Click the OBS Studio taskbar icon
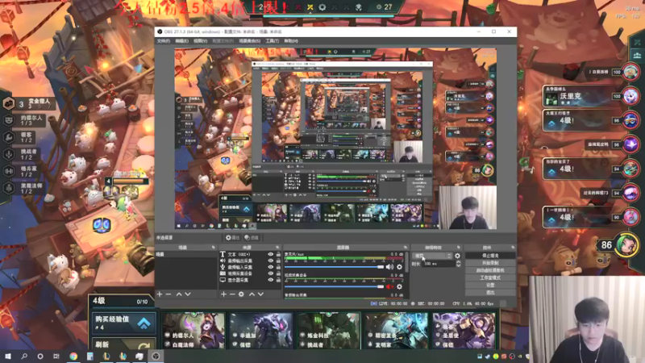 pos(156,356)
